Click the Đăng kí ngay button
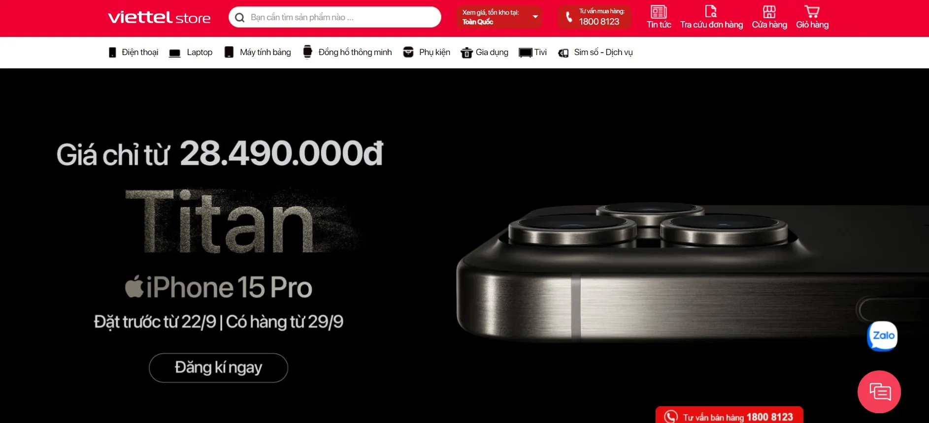 coord(218,368)
